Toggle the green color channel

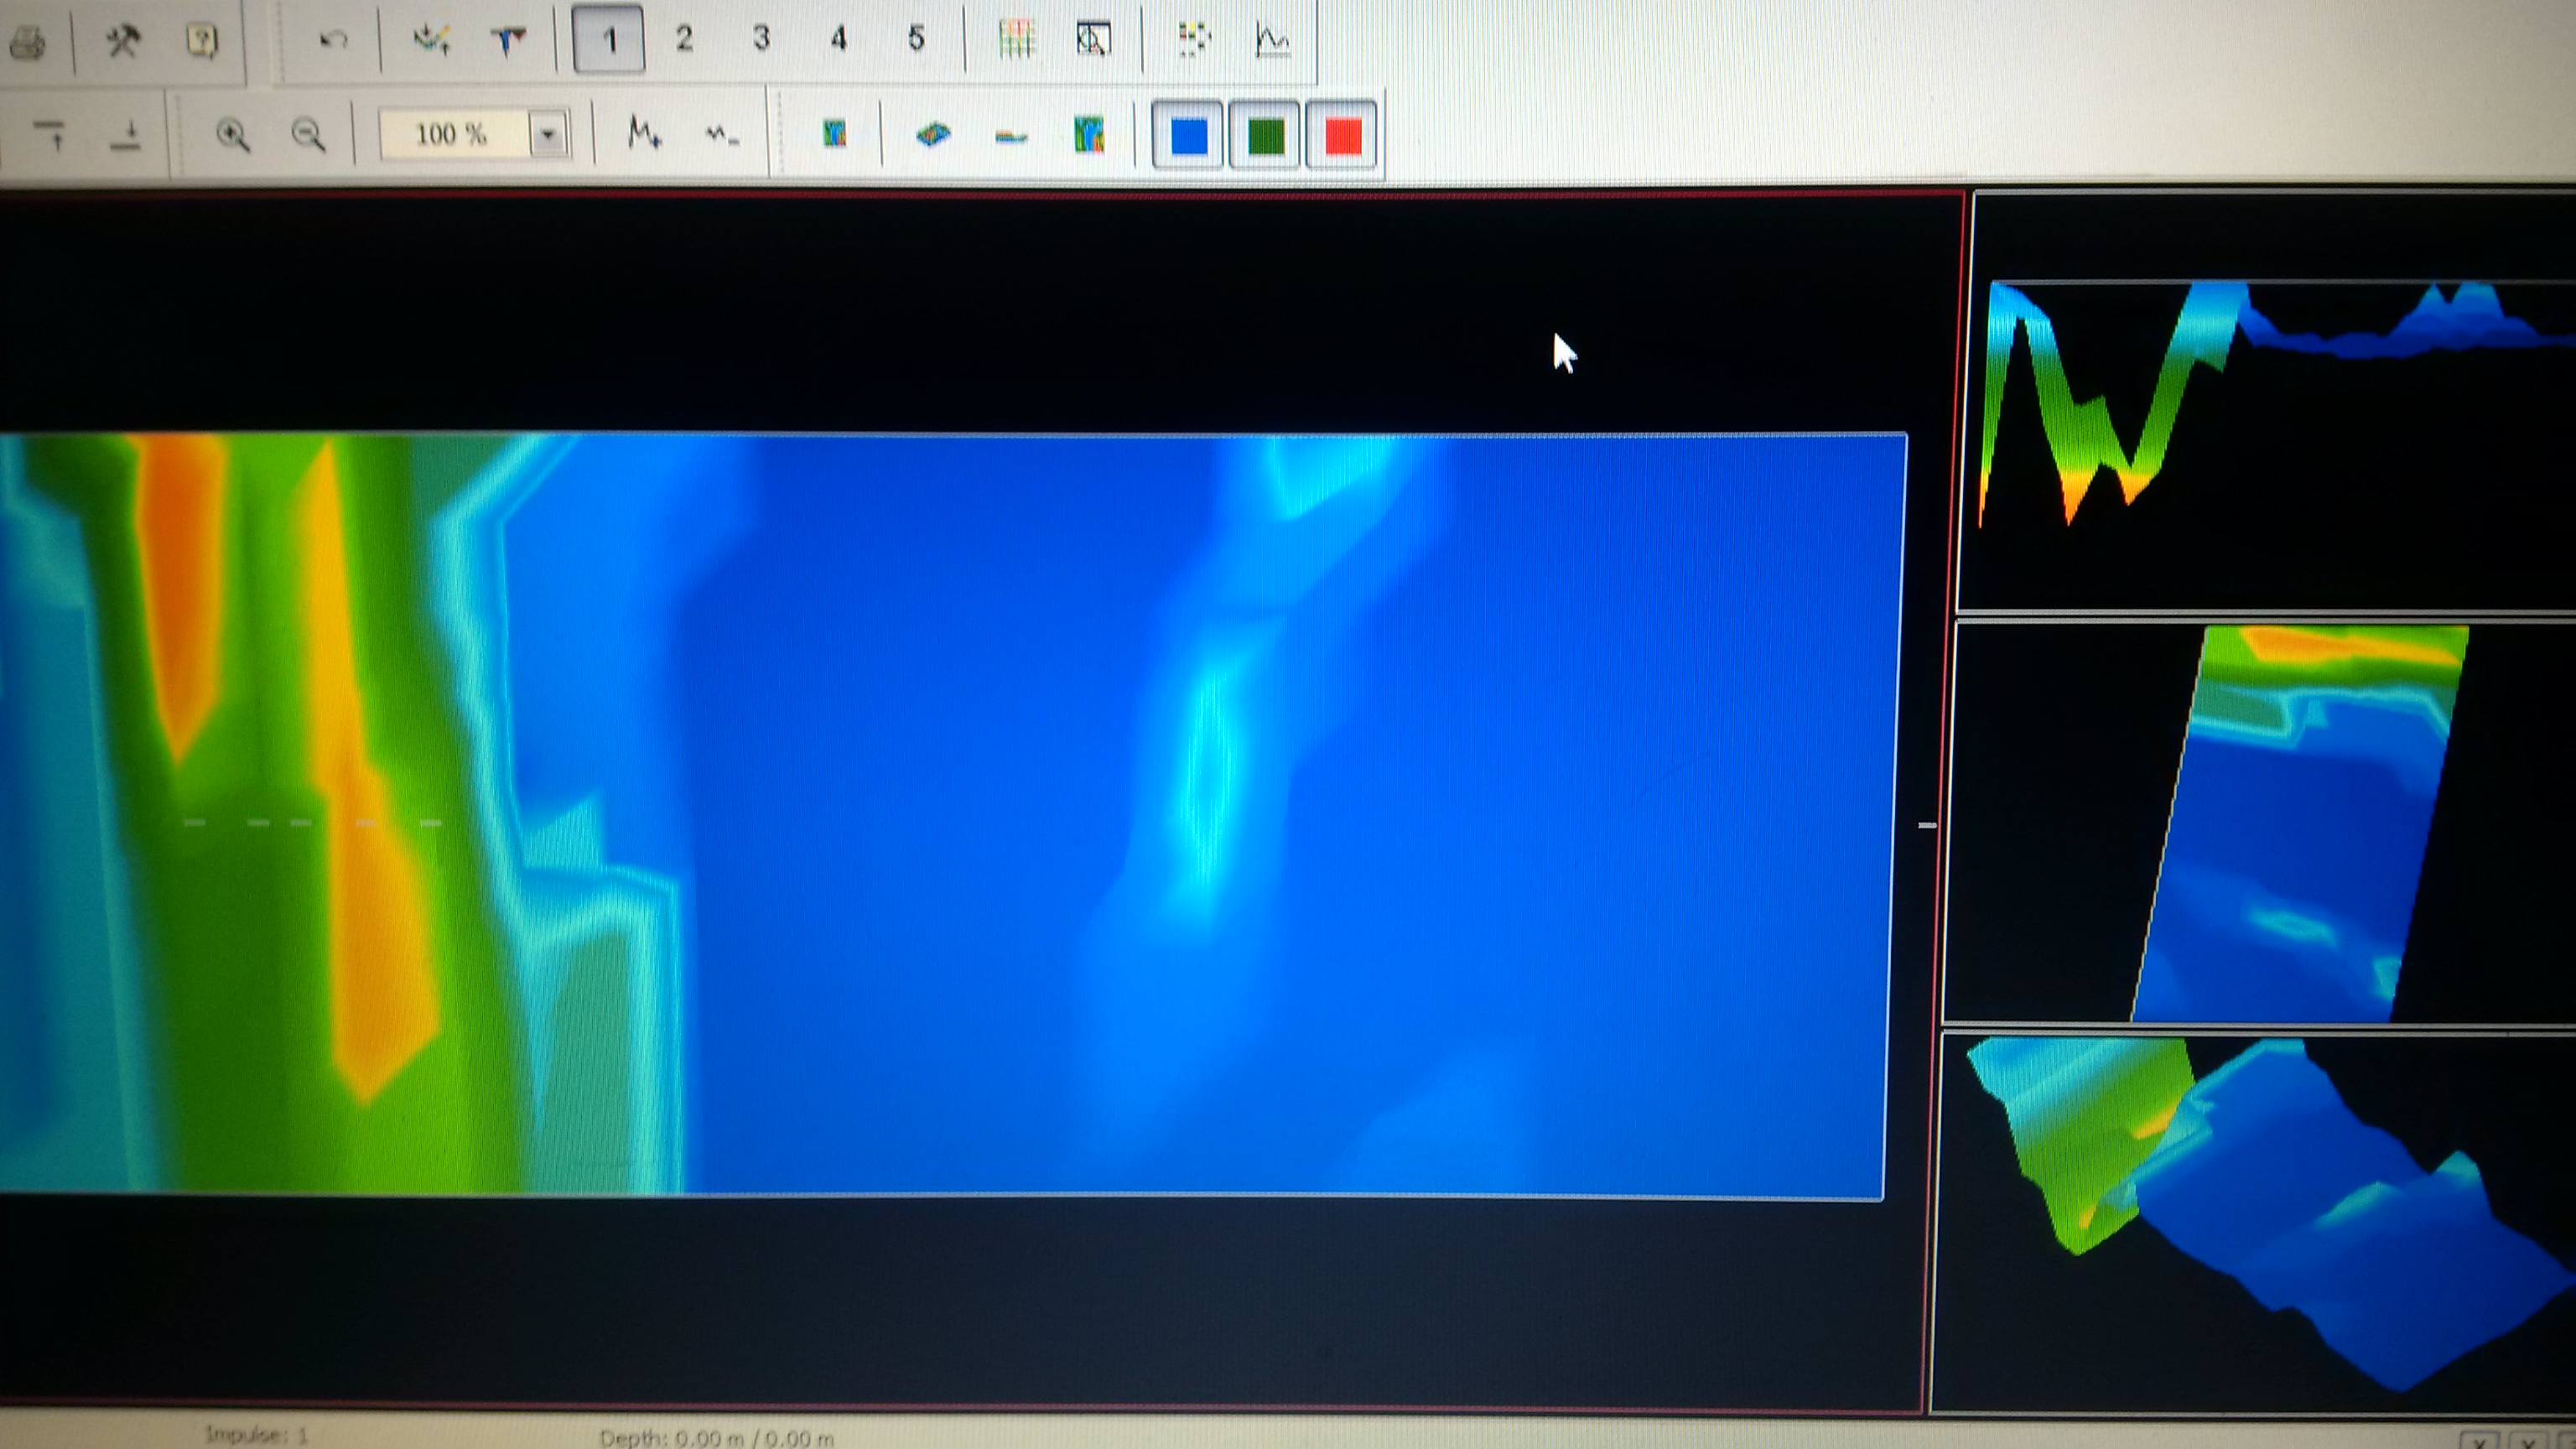tap(1265, 135)
